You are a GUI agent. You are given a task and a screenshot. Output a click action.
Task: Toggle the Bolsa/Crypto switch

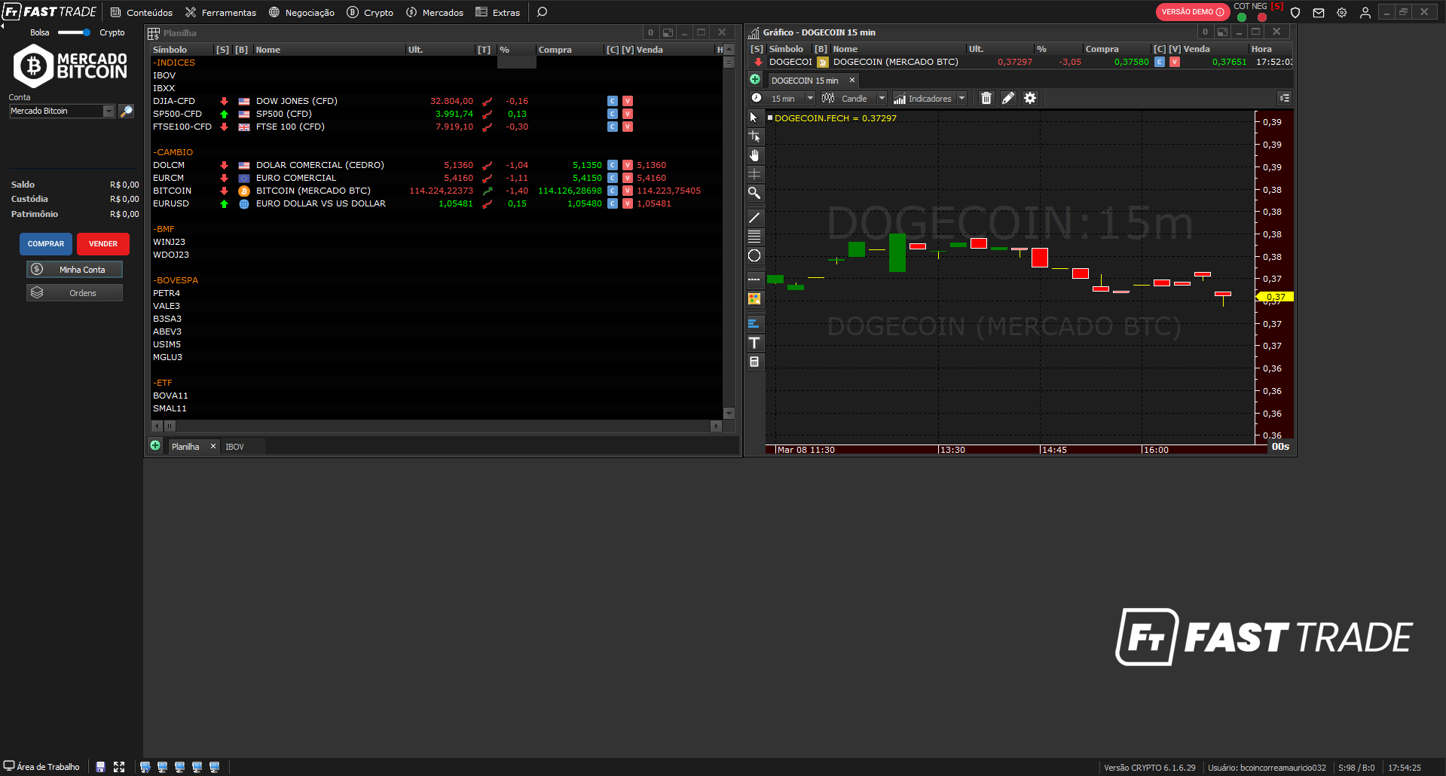point(74,32)
